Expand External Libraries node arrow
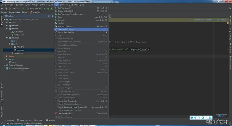The height and width of the screenshot is (126, 232). (x=4, y=65)
